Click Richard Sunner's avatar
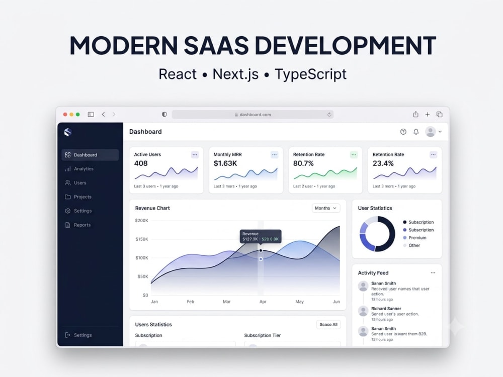503x377 pixels. tap(363, 311)
